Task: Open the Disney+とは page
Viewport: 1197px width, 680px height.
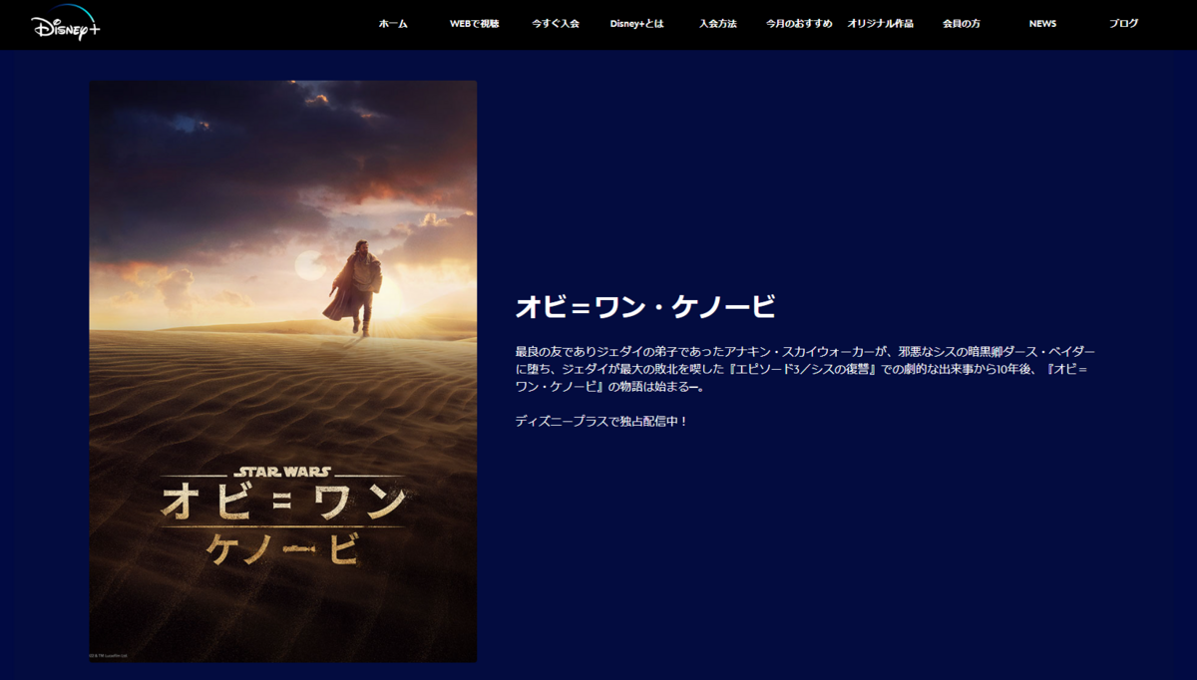Action: pyautogui.click(x=636, y=23)
